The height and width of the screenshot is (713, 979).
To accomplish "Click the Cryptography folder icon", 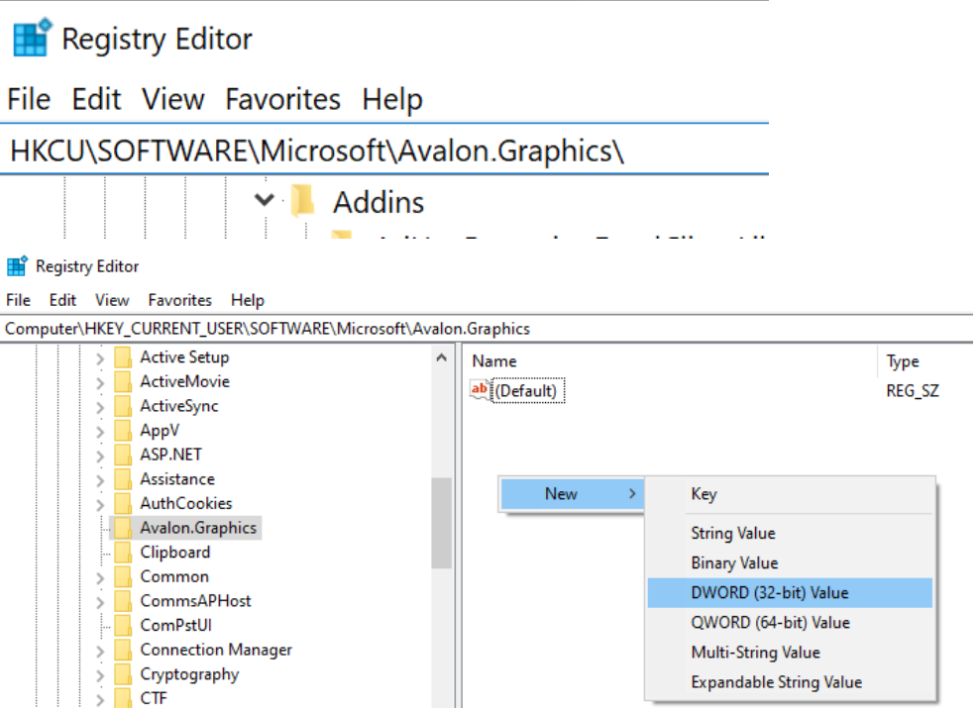I will coord(123,674).
